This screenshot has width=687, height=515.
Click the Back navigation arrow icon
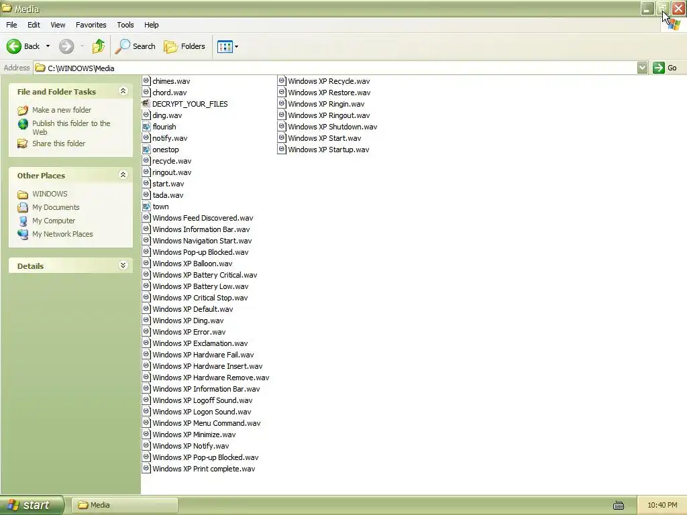(x=13, y=46)
